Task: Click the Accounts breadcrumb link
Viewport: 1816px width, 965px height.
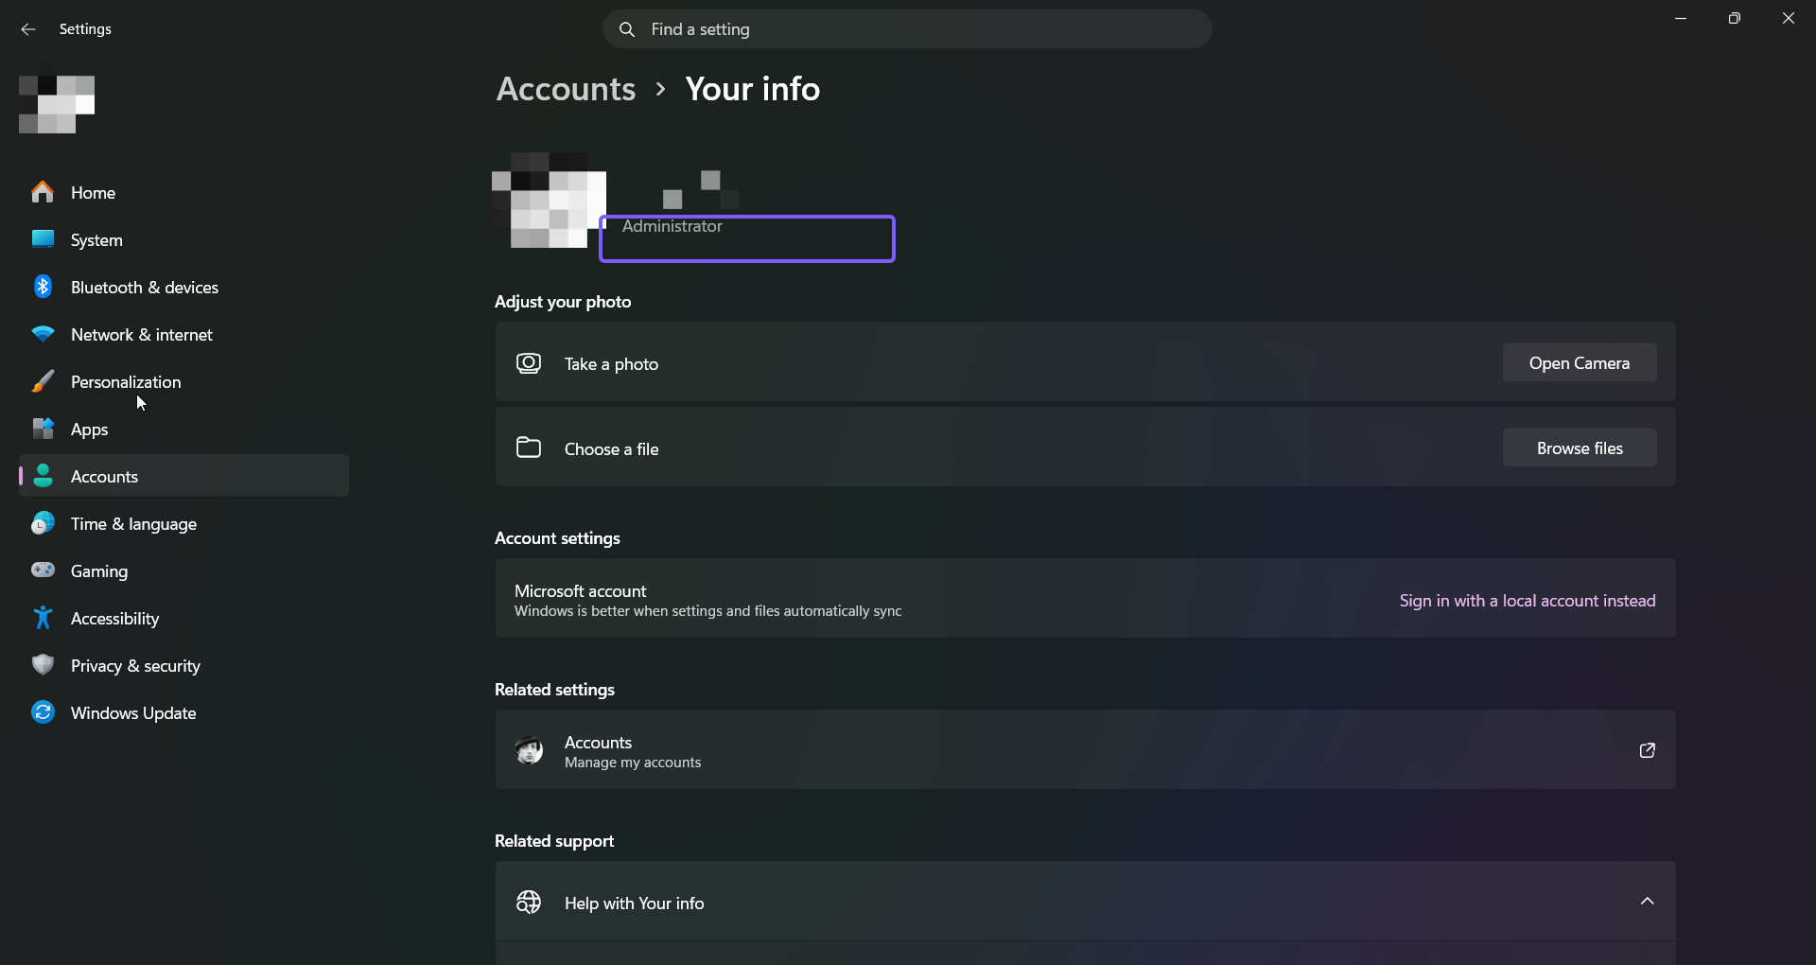Action: [566, 89]
